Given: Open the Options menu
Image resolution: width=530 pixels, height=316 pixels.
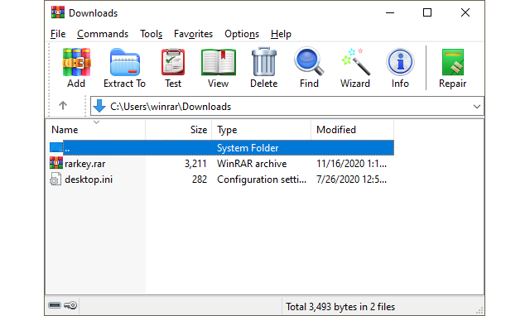Looking at the screenshot, I should tap(242, 34).
